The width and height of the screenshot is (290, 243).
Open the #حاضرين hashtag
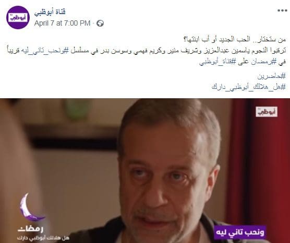click(x=272, y=76)
